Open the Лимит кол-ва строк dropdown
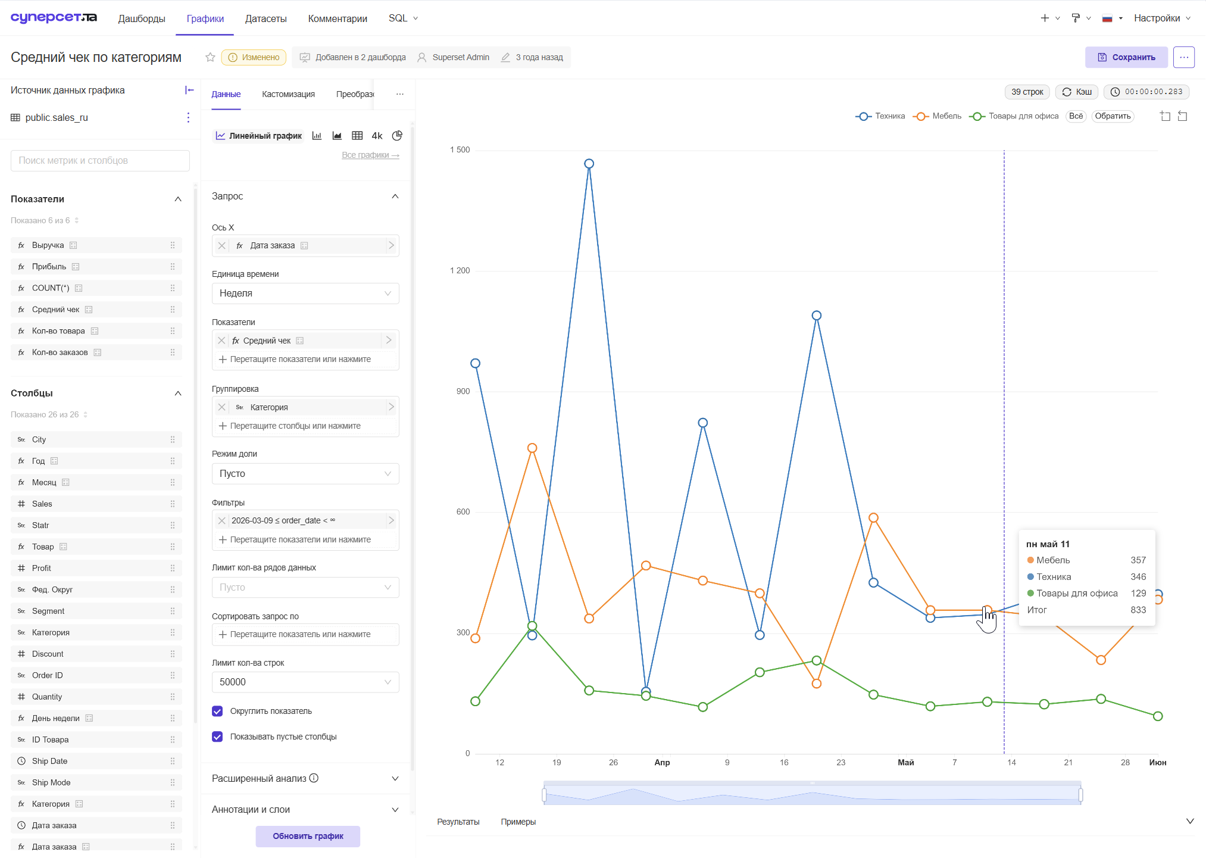The height and width of the screenshot is (858, 1206). coord(305,682)
